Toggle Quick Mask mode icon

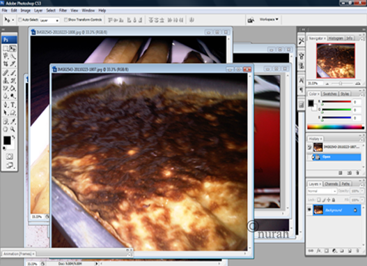point(9,156)
